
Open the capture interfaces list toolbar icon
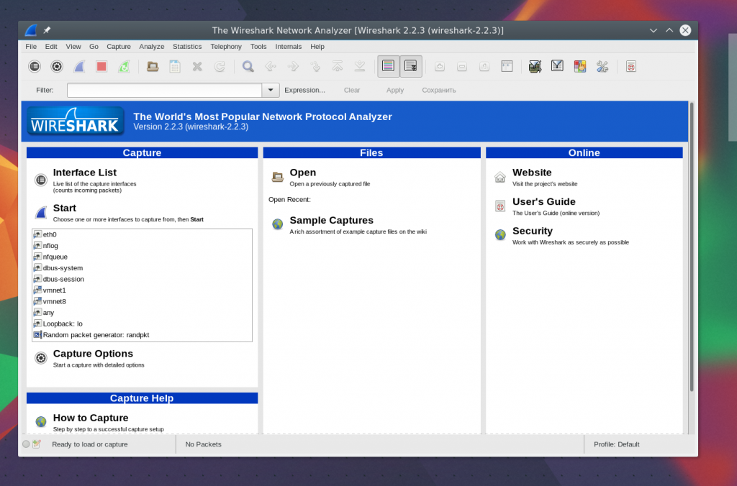[x=35, y=67]
